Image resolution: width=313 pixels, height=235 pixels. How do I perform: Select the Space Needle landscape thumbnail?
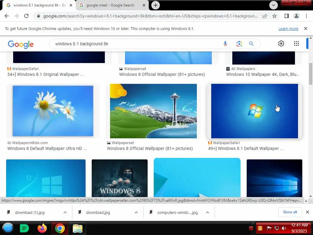153,111
